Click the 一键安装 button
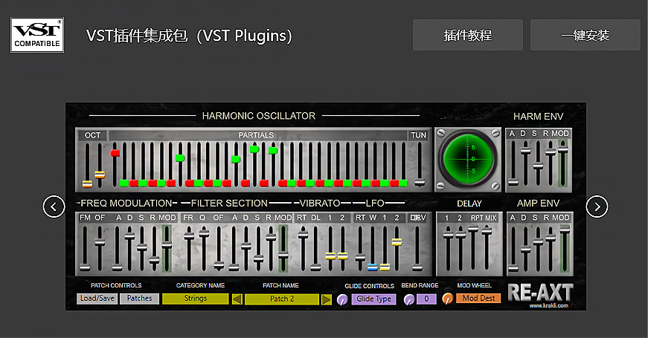Viewport: 648px width, 338px height. pyautogui.click(x=585, y=35)
